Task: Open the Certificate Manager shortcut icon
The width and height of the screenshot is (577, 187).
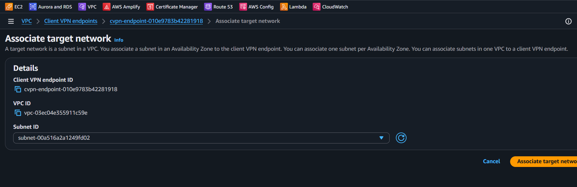Action: (x=150, y=7)
